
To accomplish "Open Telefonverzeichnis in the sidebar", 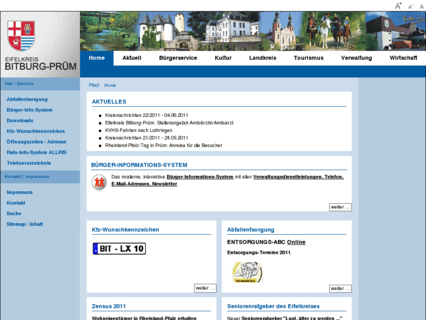I will click(x=29, y=163).
